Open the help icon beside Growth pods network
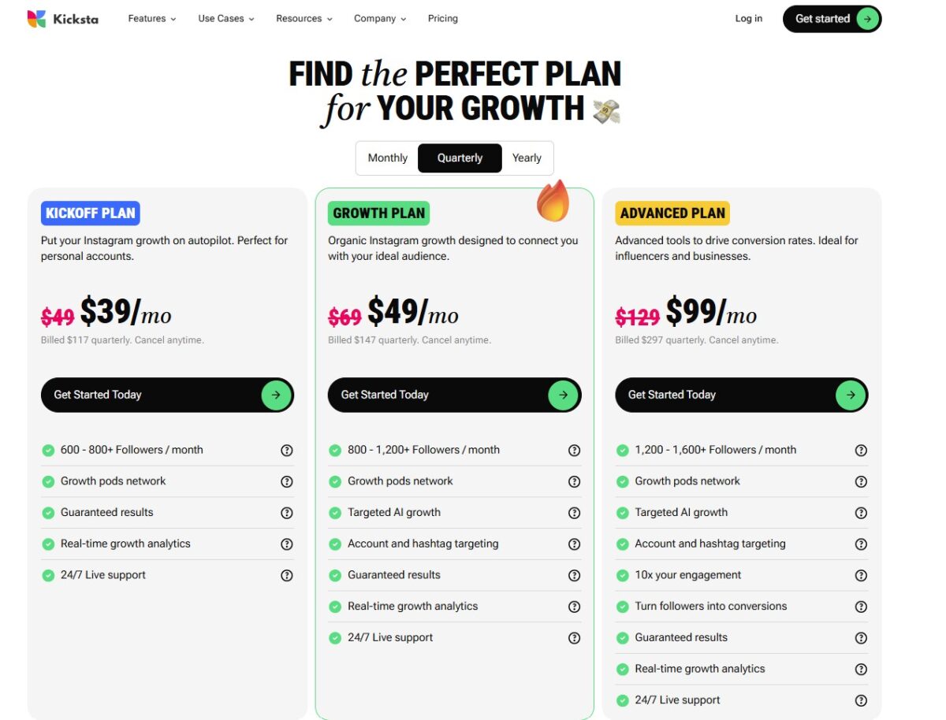This screenshot has width=946, height=720. pyautogui.click(x=286, y=481)
